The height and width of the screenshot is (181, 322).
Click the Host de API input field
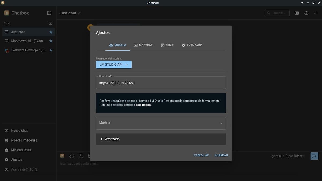tap(161, 83)
